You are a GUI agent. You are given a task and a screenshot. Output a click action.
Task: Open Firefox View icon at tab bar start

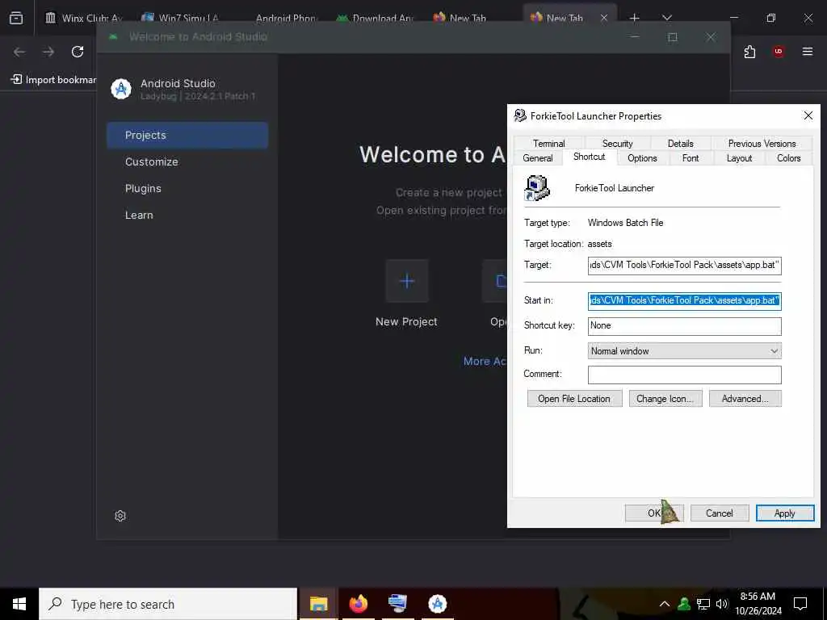16,18
